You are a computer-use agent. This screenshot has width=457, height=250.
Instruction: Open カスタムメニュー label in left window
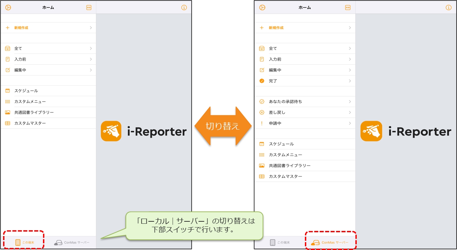click(30, 102)
